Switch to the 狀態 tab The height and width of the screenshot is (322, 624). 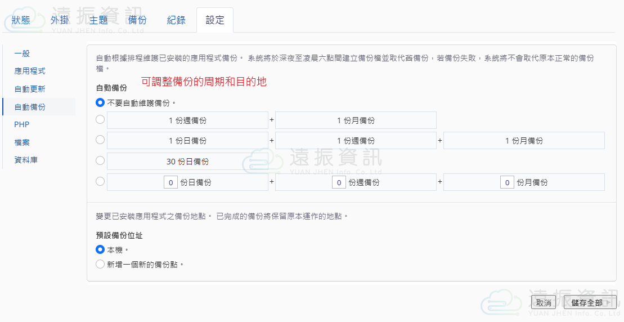pyautogui.click(x=21, y=20)
